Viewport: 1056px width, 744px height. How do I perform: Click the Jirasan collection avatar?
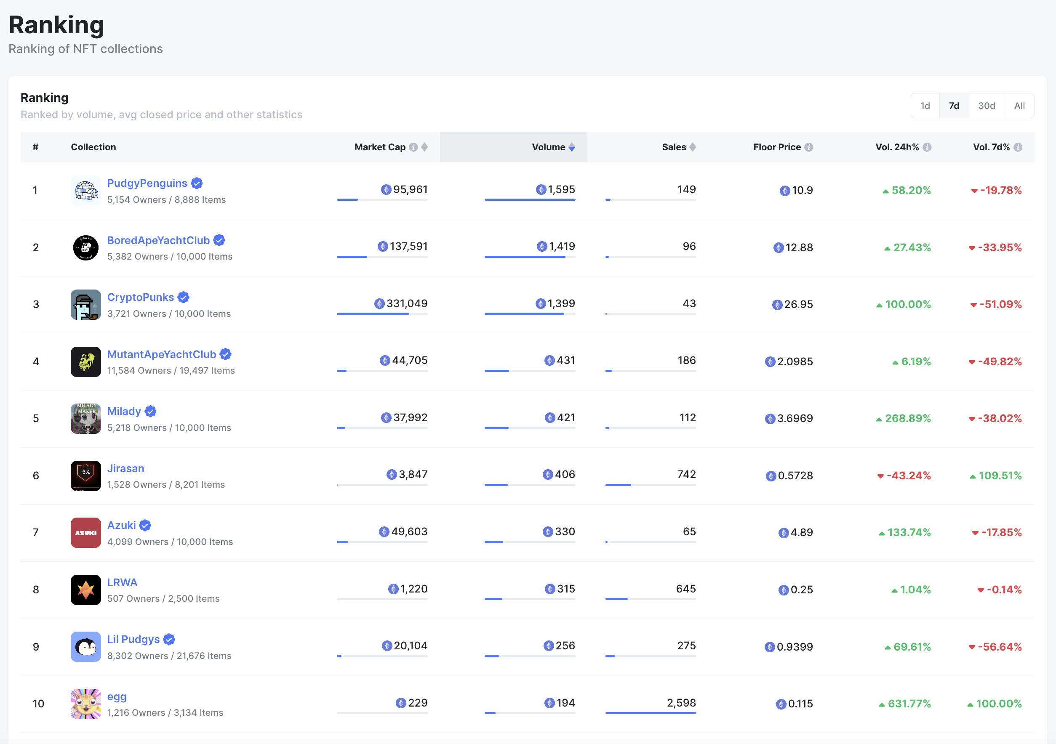[x=85, y=476]
